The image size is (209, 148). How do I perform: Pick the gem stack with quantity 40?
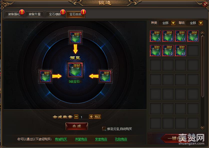click(x=180, y=51)
